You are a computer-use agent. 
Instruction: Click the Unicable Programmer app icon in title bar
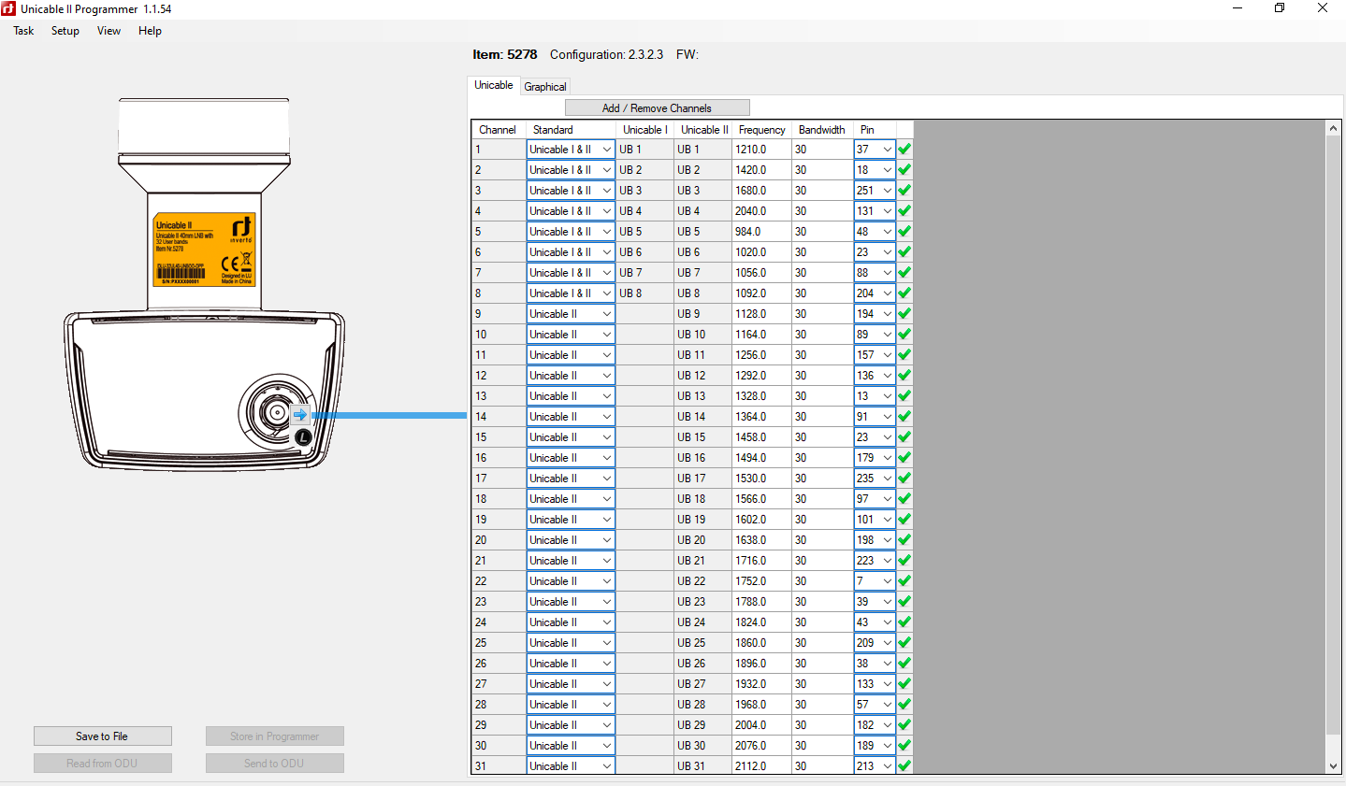click(9, 8)
